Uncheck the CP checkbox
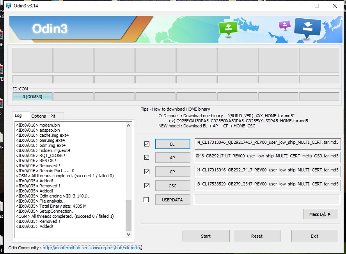This screenshot has height=254, width=346. [147, 172]
